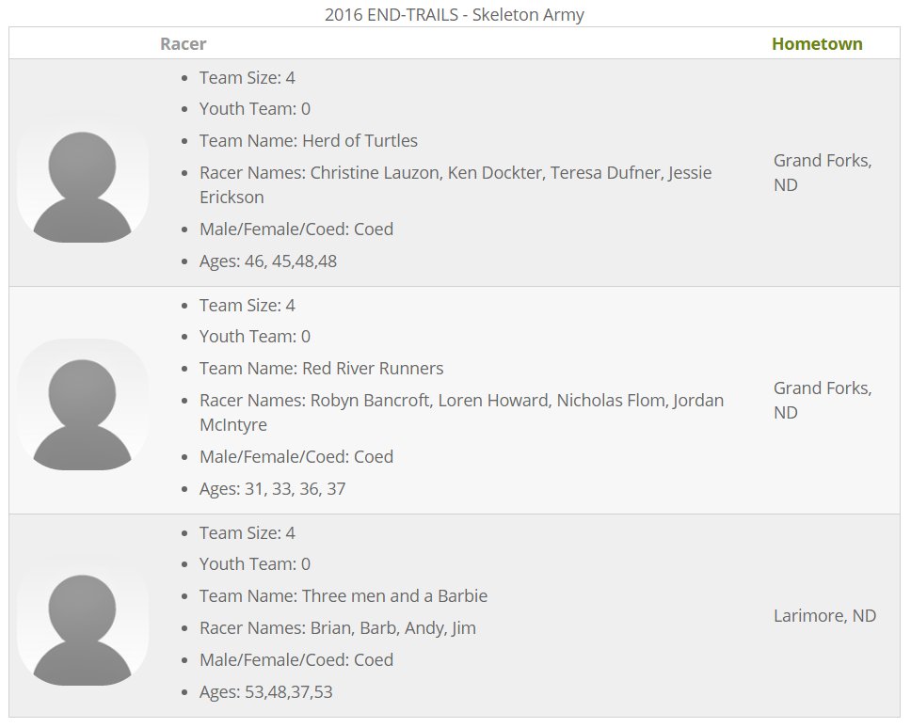The height and width of the screenshot is (728, 911).
Task: Click the Larimore, ND hometown cell
Action: (x=824, y=615)
